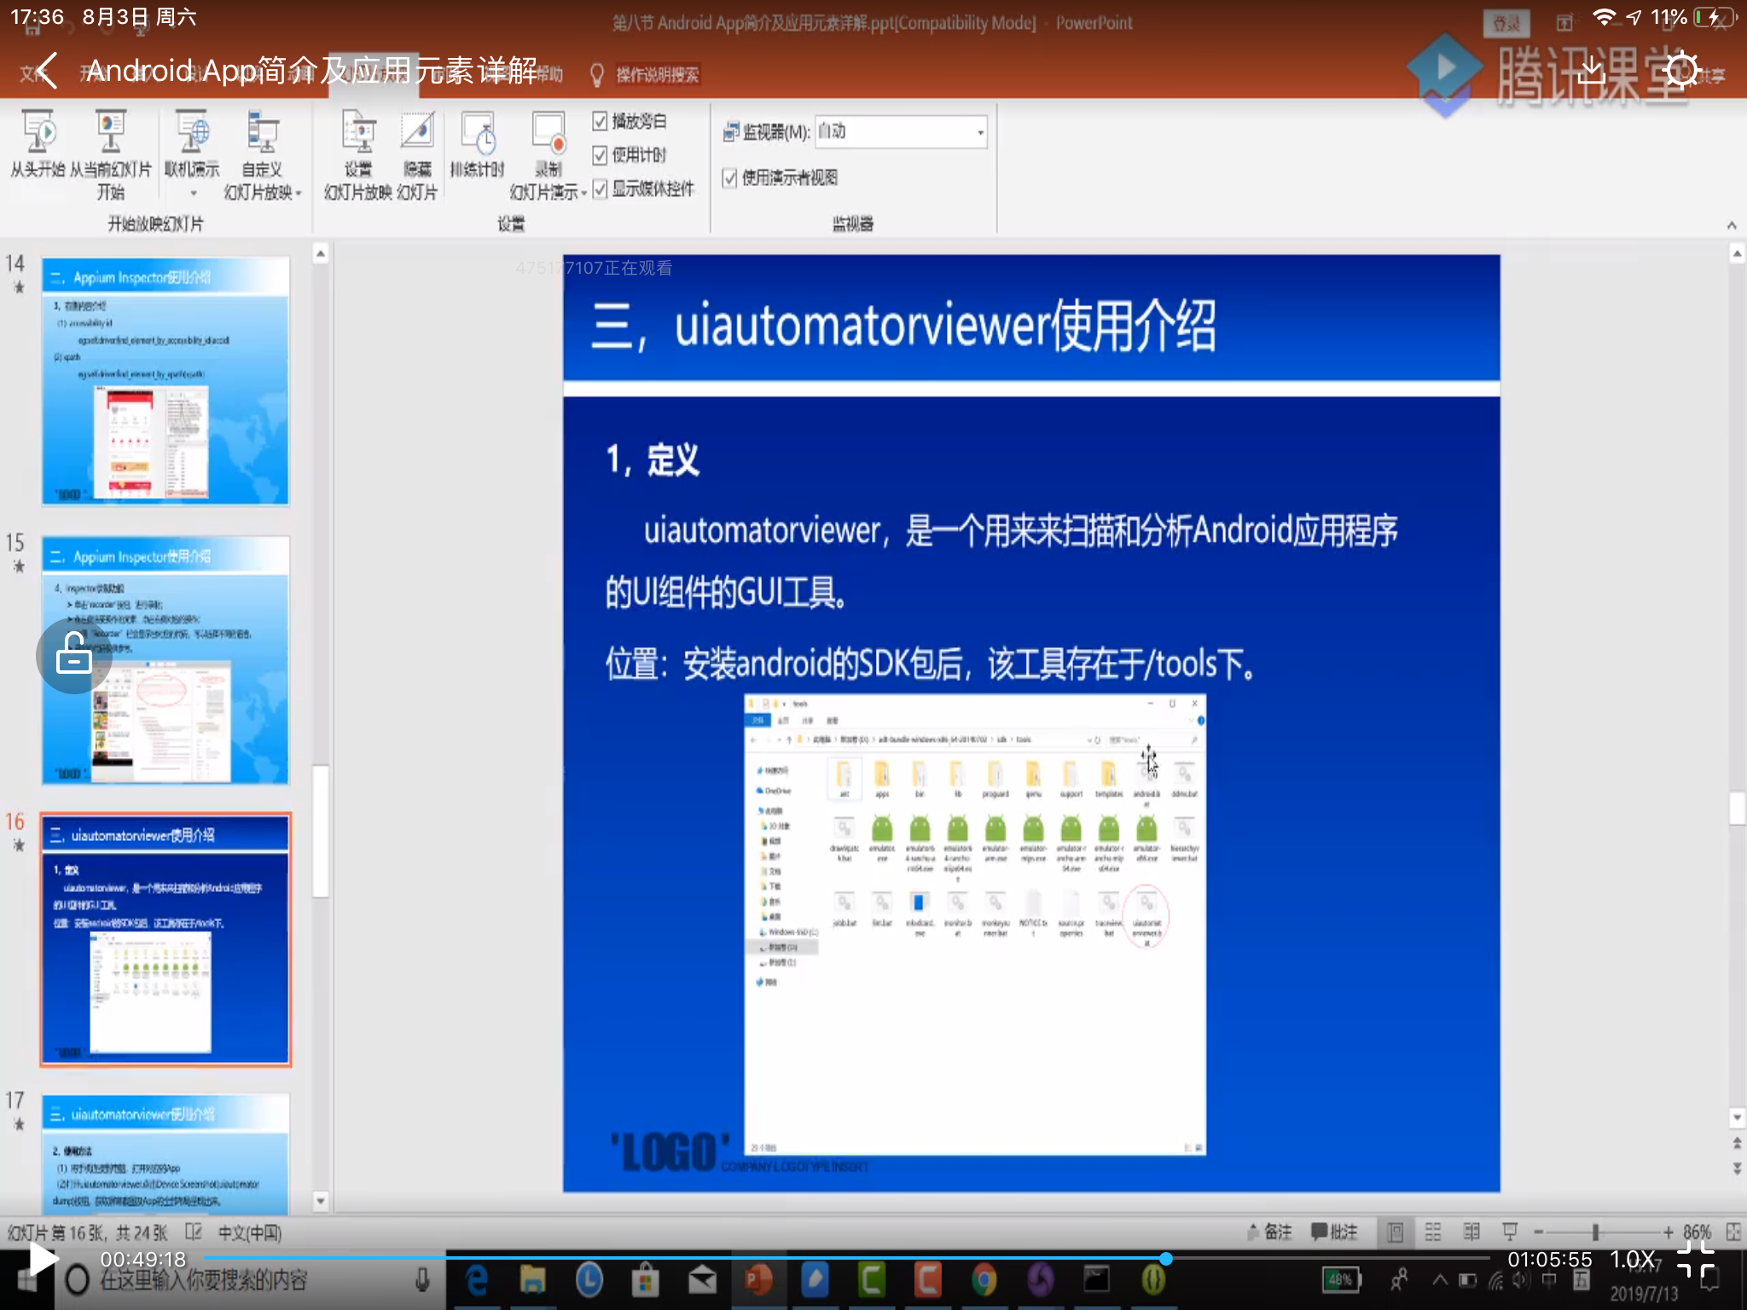Click the Notes button in status bar

(1271, 1232)
